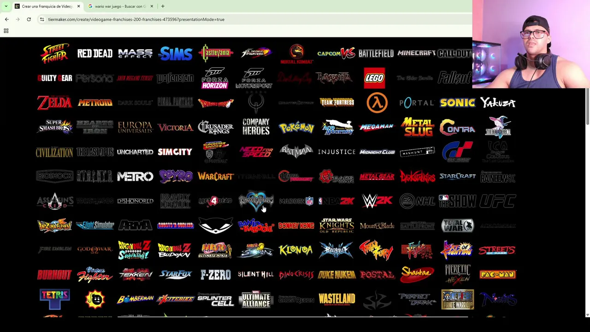Choose the Battlefield logo
590x332 pixels.
tap(376, 53)
